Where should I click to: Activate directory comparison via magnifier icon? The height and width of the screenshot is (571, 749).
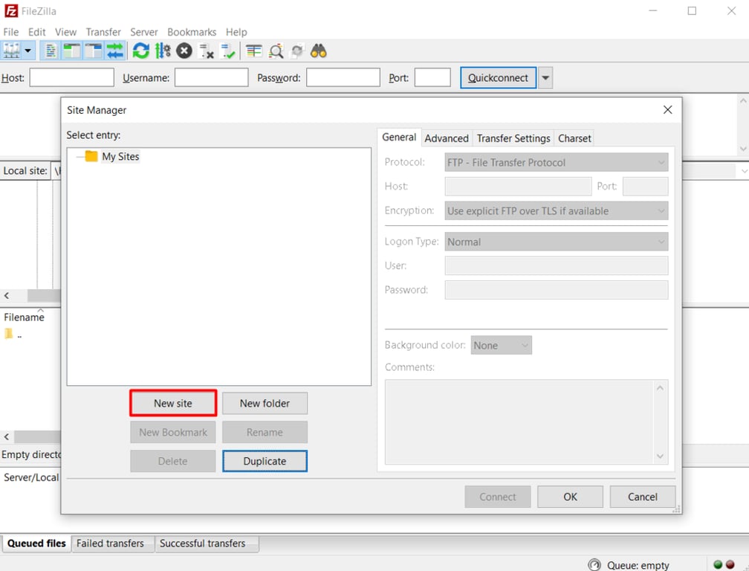click(x=275, y=51)
